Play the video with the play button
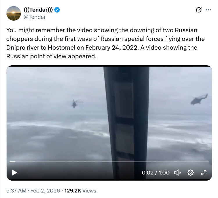 [x=14, y=172]
